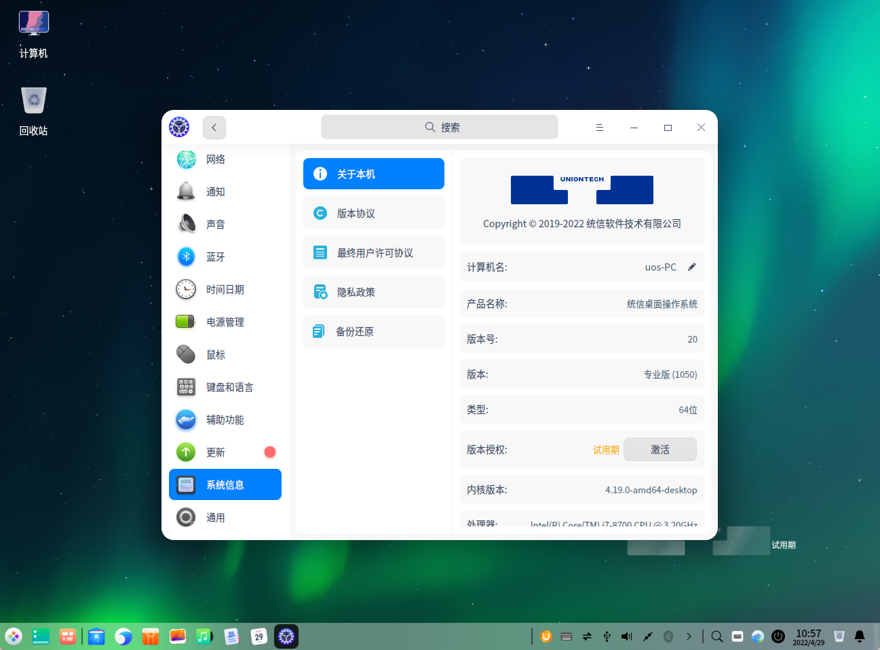This screenshot has width=880, height=650.
Task: Click the pencil icon to edit computer name
Action: [692, 267]
